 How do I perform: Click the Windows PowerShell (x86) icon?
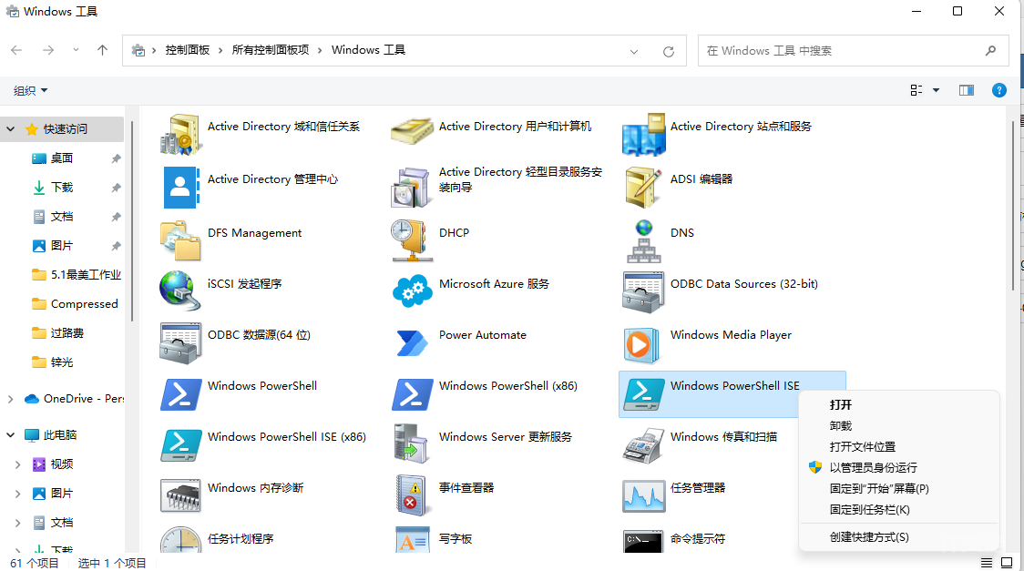click(412, 393)
